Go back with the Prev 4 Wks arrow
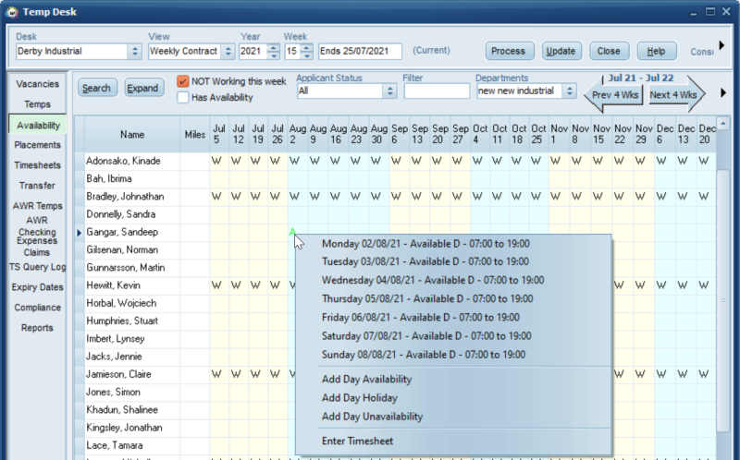Image resolution: width=740 pixels, height=460 pixels. coord(613,95)
